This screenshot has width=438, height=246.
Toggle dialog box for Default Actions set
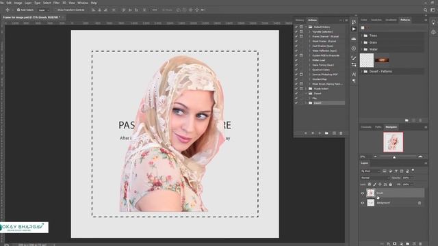pos(301,27)
